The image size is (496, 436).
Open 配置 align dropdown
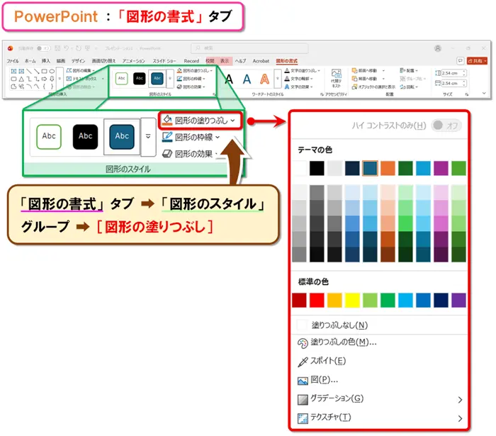[409, 70]
